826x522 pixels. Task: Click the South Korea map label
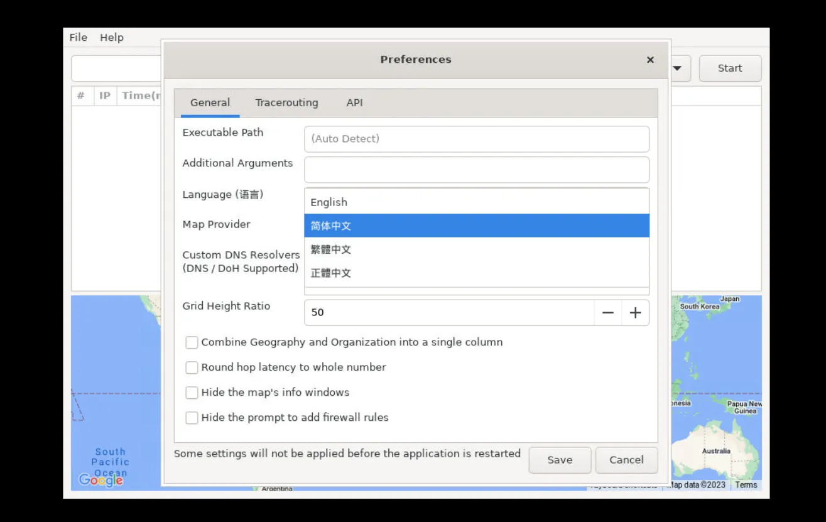tap(700, 307)
